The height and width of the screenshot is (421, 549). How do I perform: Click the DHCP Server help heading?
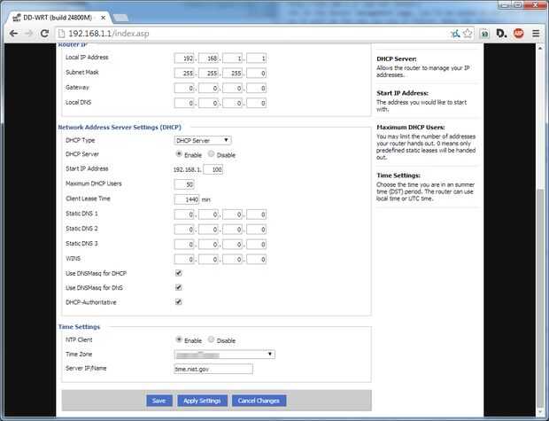[397, 58]
